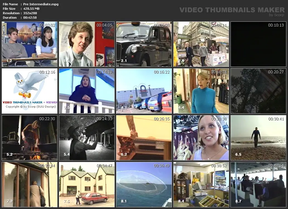Select the sea view thumbnail at 00:36:49

(144, 184)
